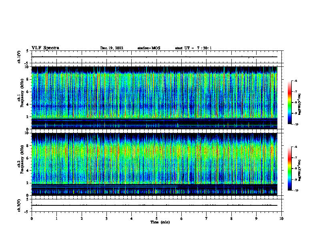Click the "2" kHz tick on ch.1 frequency axis
Screen dimensions: 317x245
(28, 117)
